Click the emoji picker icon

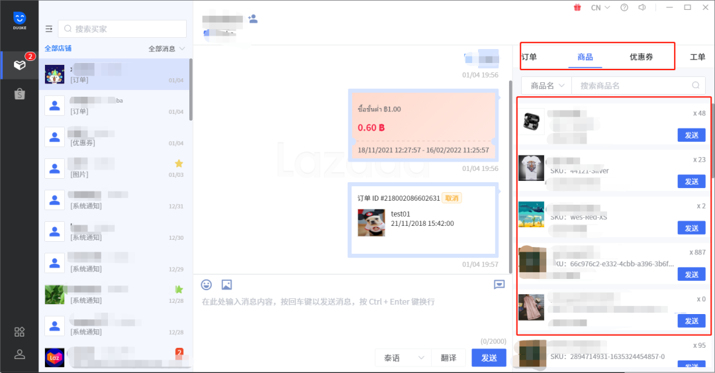(x=207, y=284)
